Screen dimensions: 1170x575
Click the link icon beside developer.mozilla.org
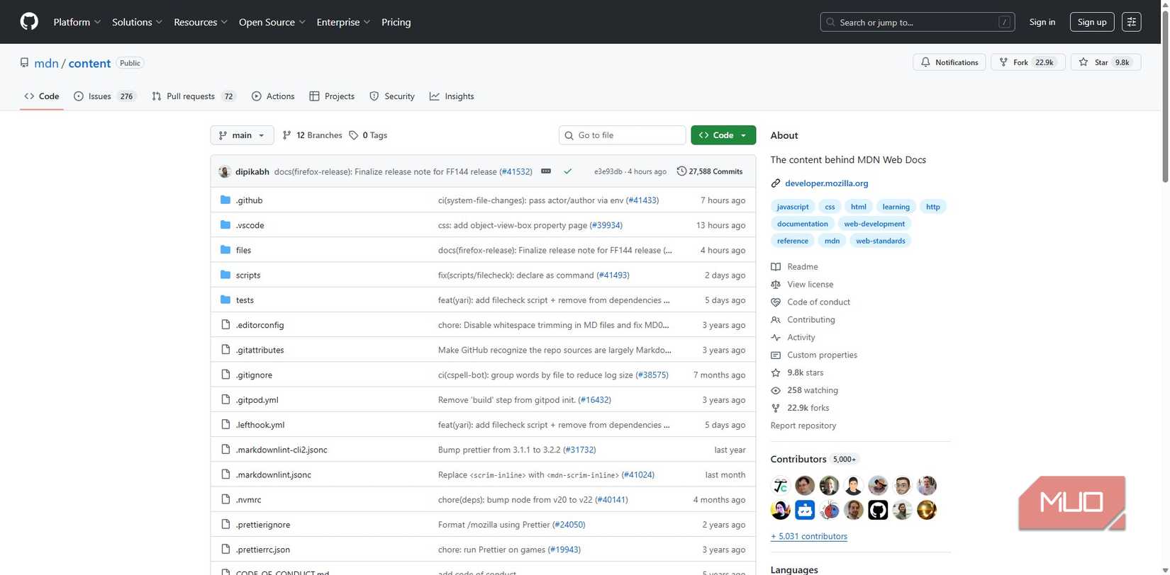pos(776,183)
